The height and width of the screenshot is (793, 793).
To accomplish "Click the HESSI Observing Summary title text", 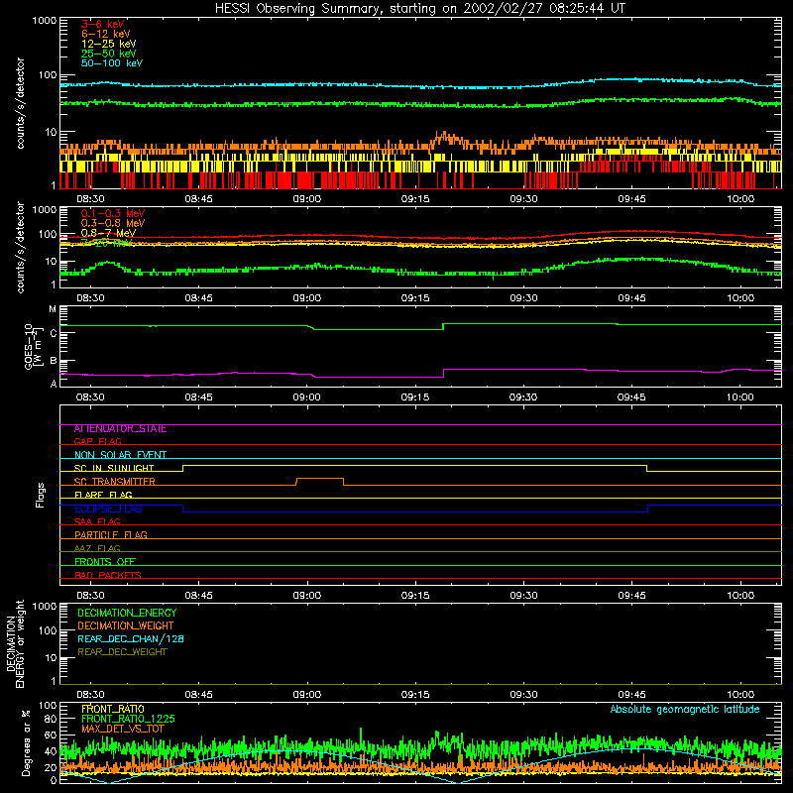I will tap(420, 8).
